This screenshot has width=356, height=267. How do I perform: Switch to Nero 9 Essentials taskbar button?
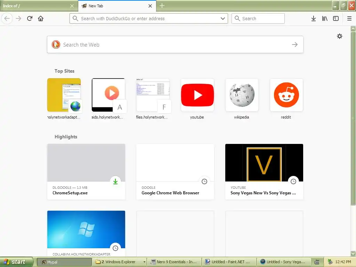[x=174, y=262]
